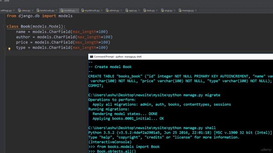This screenshot has width=273, height=153.
Task: Click the fold end marker beside type line
Action: click(x=5, y=48)
